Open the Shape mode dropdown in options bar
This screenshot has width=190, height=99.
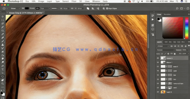point(15,8)
